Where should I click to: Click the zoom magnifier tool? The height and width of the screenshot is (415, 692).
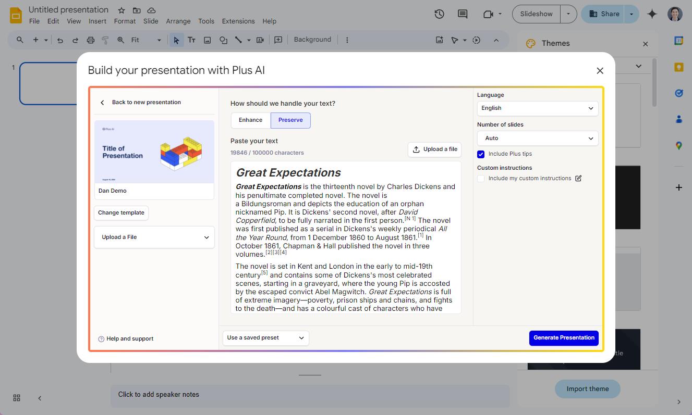click(120, 40)
